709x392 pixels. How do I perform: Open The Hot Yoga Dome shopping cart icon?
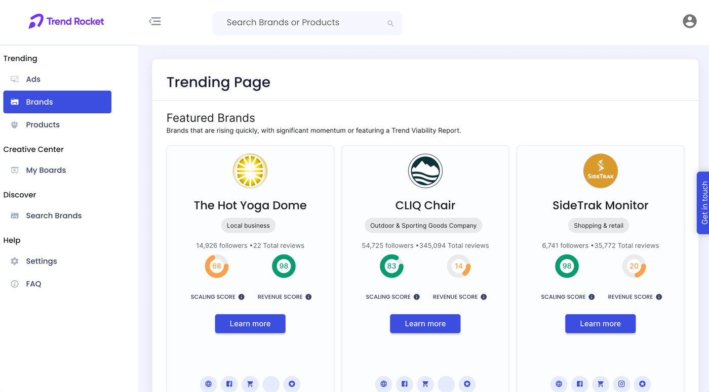250,384
